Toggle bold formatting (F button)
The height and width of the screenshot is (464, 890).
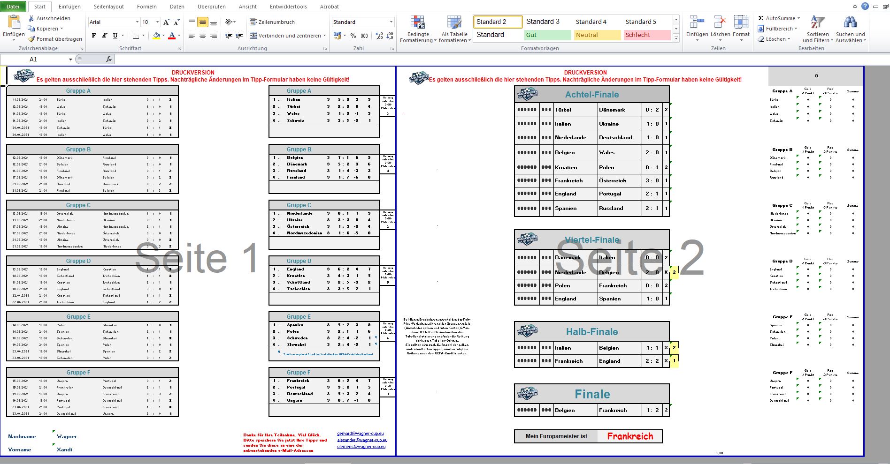point(94,36)
